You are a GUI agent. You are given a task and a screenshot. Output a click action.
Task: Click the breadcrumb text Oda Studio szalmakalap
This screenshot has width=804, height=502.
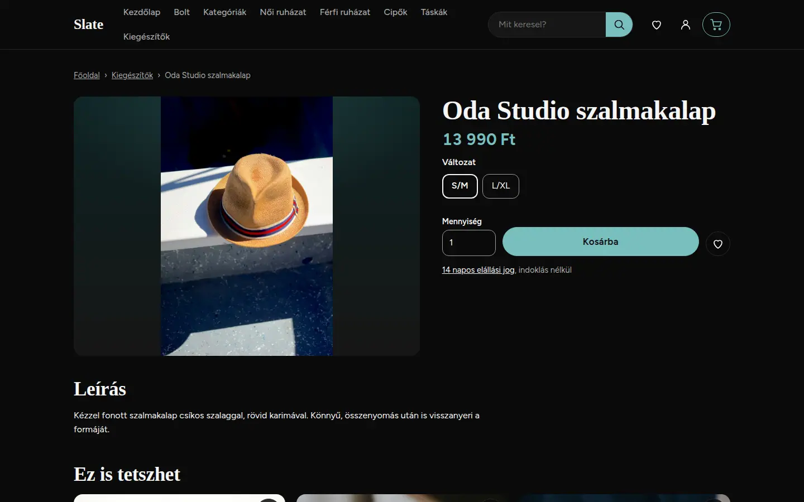[208, 75]
